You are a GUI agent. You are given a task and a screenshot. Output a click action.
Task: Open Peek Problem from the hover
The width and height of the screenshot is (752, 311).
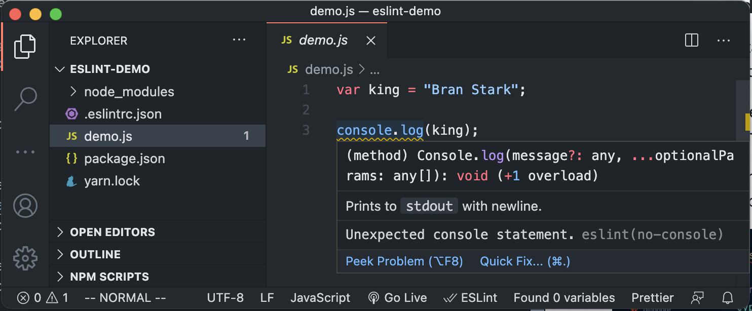tap(404, 261)
